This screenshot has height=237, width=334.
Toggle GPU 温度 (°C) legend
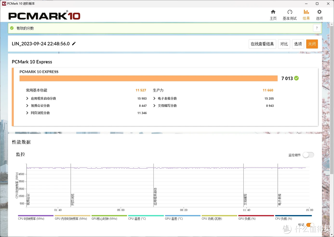(x=182, y=218)
